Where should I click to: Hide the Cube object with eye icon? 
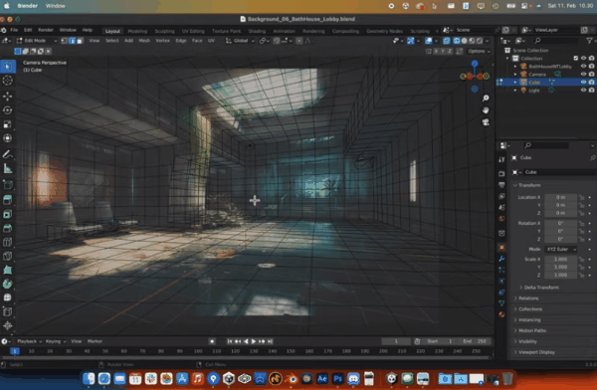pyautogui.click(x=583, y=82)
